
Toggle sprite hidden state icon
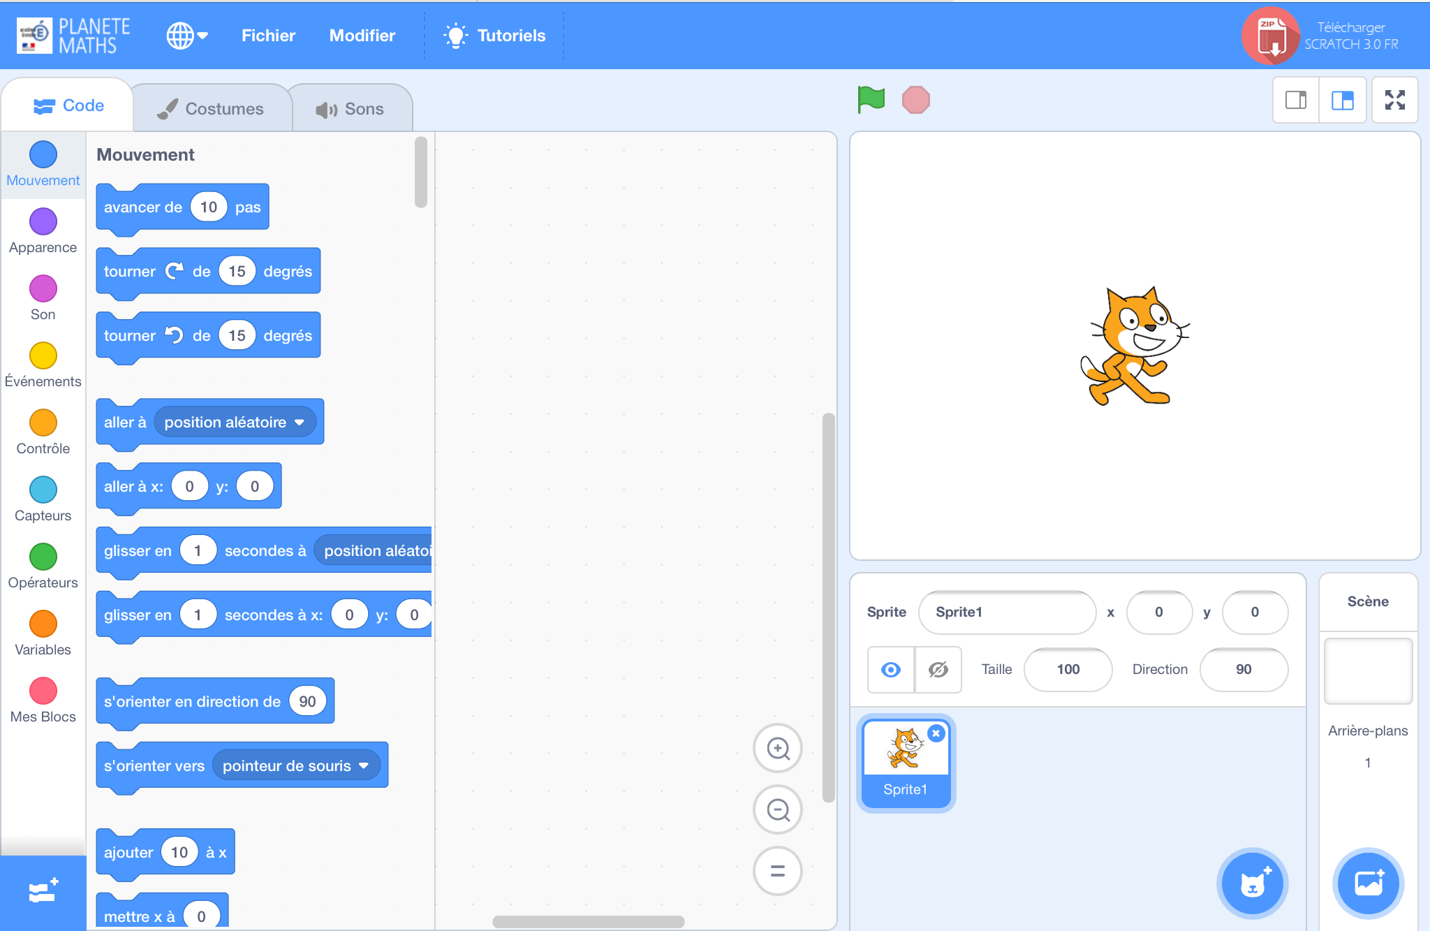click(x=937, y=667)
